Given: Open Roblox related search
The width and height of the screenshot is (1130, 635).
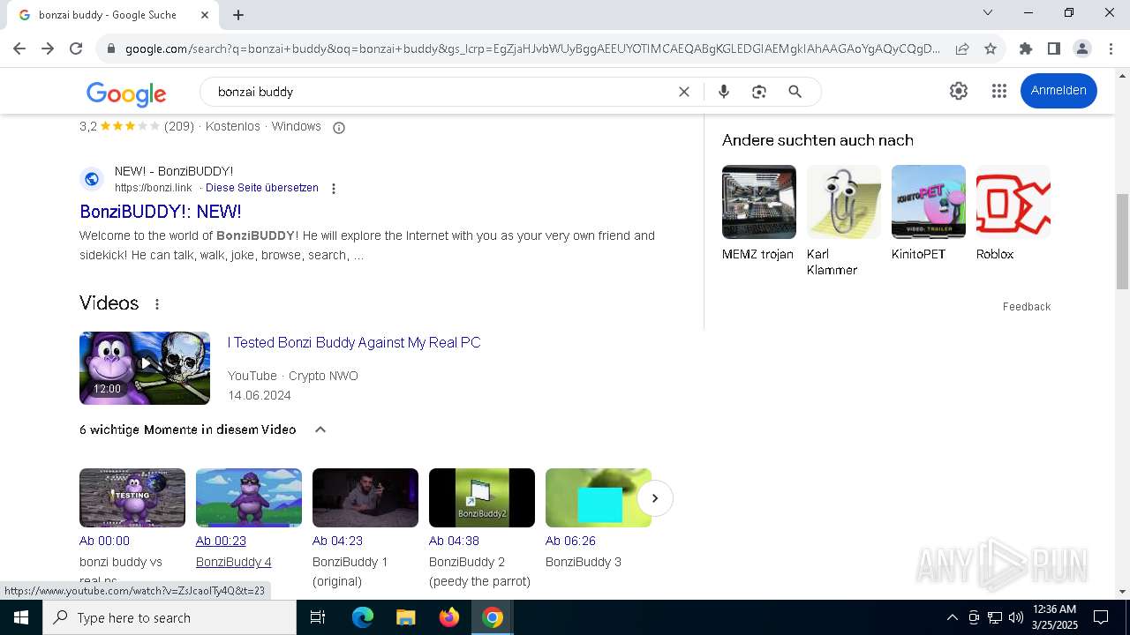Looking at the screenshot, I should click(x=1013, y=213).
